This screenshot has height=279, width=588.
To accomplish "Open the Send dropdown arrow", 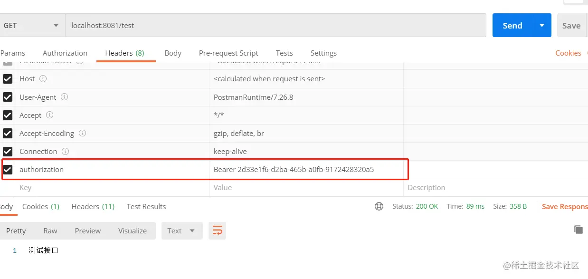I will [x=542, y=26].
